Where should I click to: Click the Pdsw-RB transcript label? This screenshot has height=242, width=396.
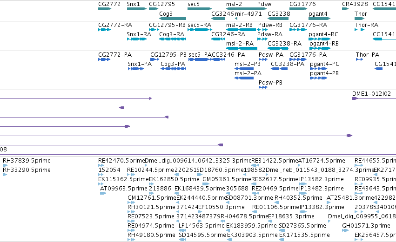coord(270,25)
